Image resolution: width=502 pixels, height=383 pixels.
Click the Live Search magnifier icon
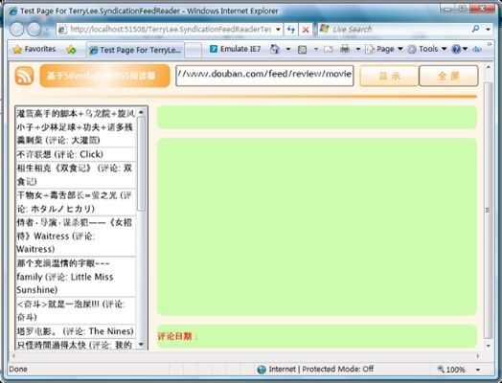[475, 29]
